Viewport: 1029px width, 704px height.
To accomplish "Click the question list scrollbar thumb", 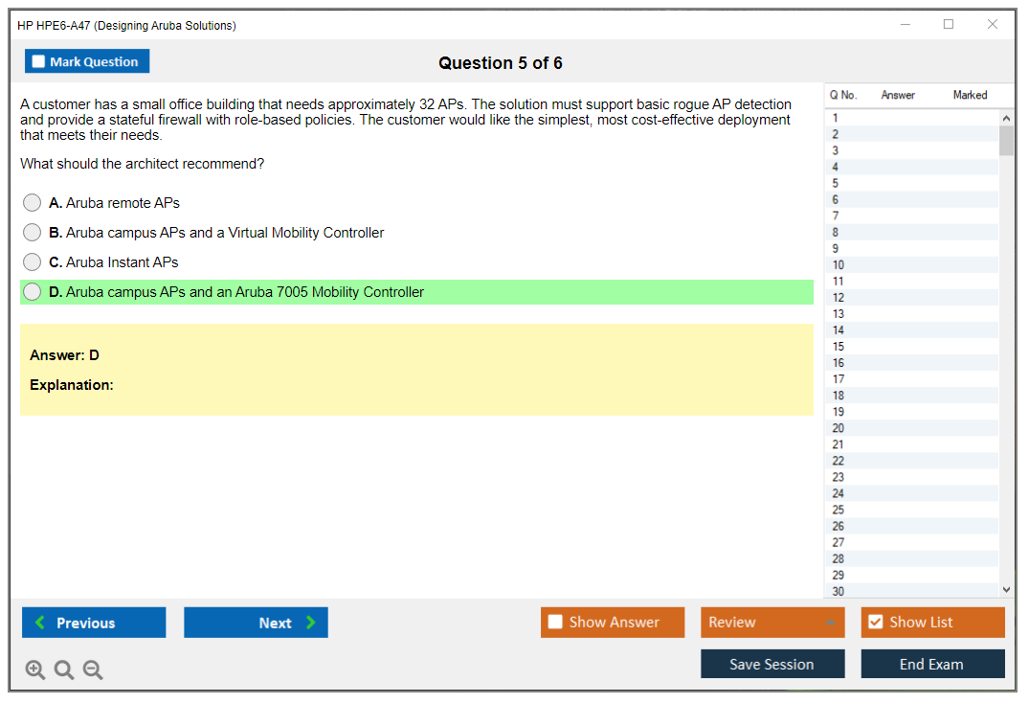I will (x=1006, y=140).
